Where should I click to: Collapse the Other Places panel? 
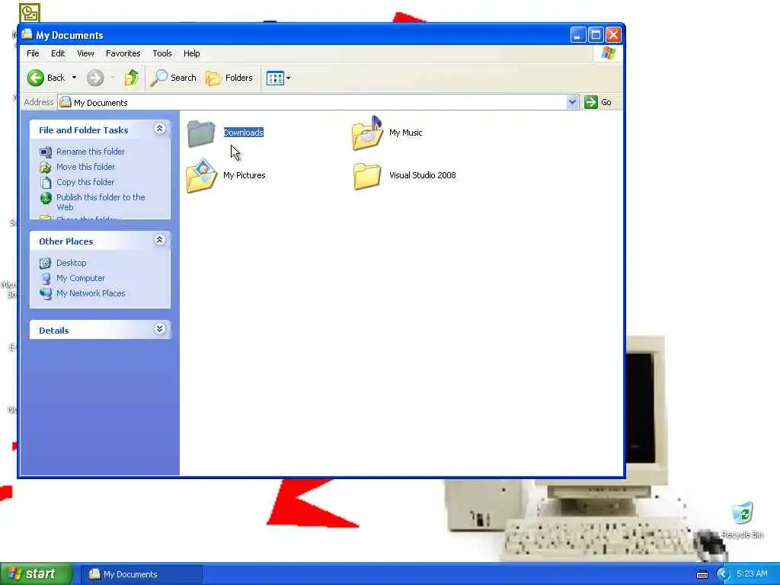click(160, 240)
